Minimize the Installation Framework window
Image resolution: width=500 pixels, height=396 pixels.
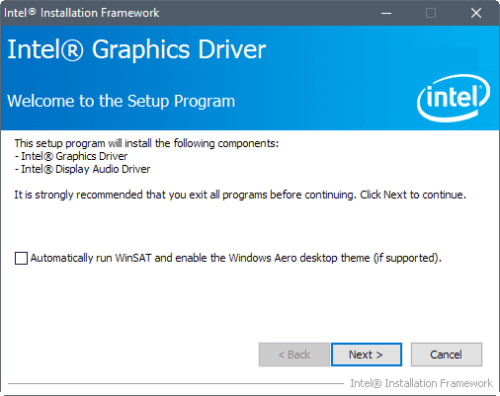pyautogui.click(x=386, y=13)
